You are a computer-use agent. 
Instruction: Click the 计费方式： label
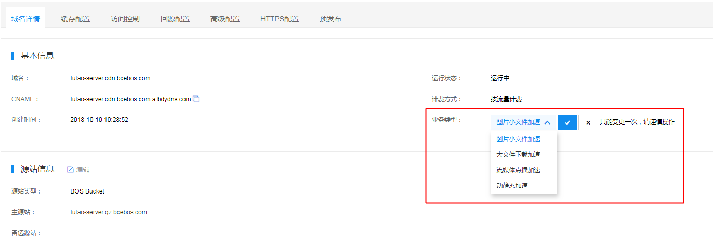[x=446, y=99]
